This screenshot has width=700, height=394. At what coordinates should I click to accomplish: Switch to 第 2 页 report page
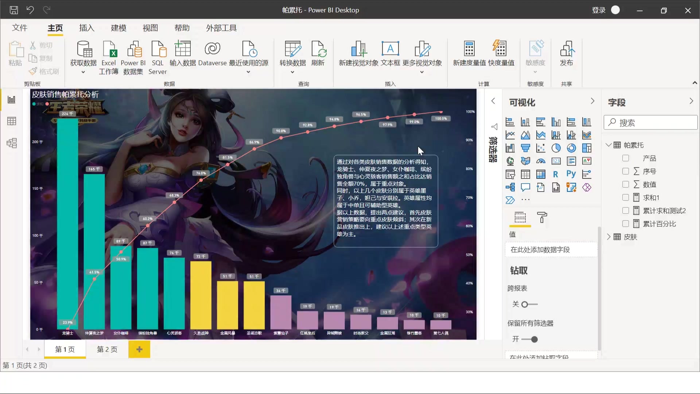point(107,349)
